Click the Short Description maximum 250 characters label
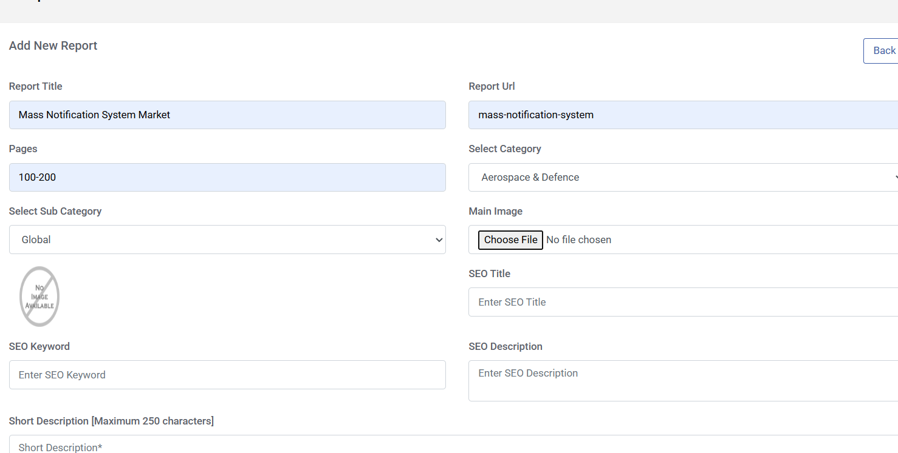 click(111, 421)
